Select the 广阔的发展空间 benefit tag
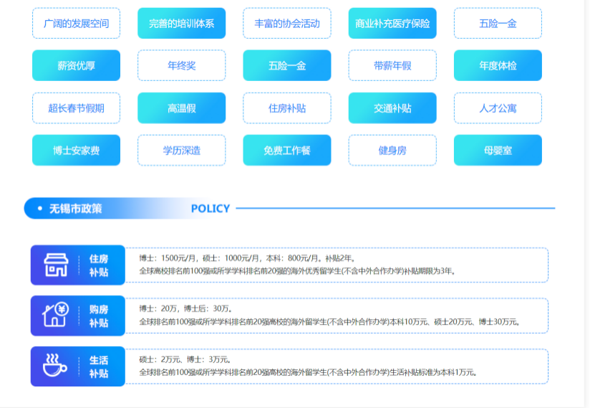 (76, 24)
